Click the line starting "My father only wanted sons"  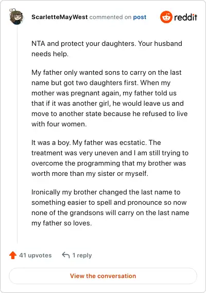click(x=107, y=73)
